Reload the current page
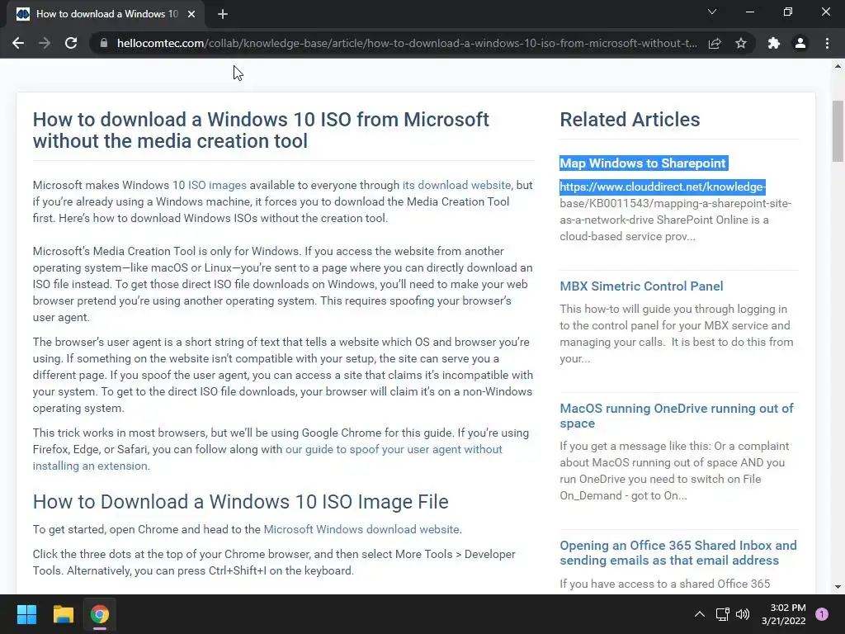This screenshot has width=845, height=634. (x=71, y=43)
